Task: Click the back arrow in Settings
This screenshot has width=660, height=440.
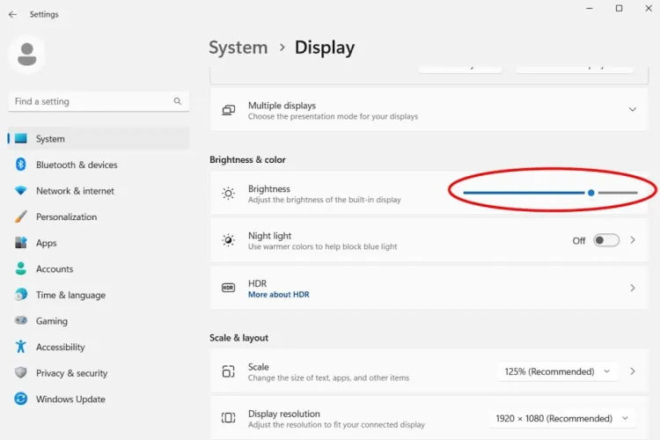Action: click(12, 15)
